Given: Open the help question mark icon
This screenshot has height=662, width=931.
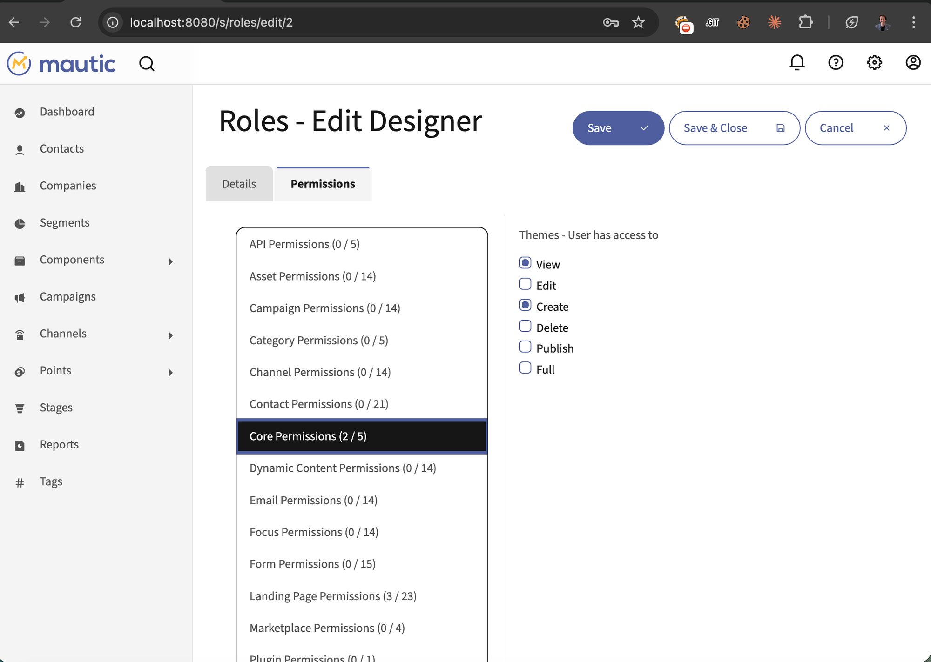Looking at the screenshot, I should (x=836, y=62).
